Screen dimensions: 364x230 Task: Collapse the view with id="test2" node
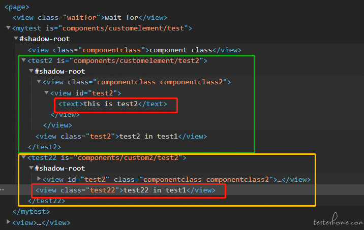46,93
